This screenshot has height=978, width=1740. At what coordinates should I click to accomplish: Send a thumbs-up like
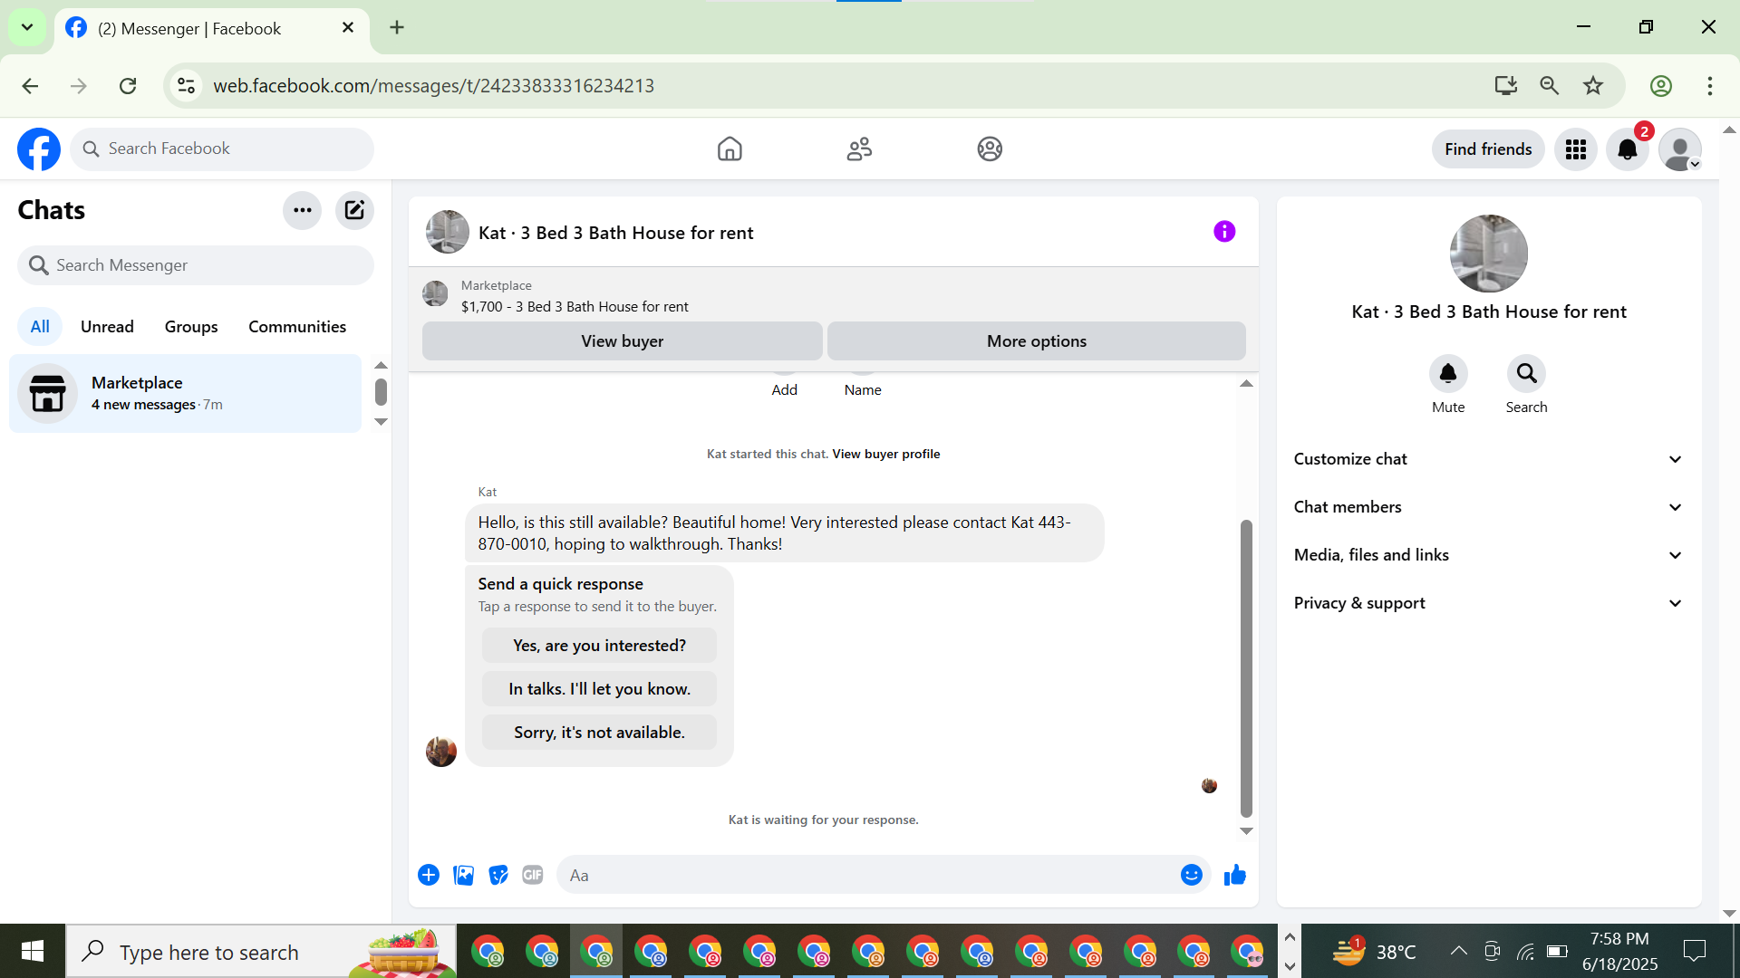coord(1235,875)
